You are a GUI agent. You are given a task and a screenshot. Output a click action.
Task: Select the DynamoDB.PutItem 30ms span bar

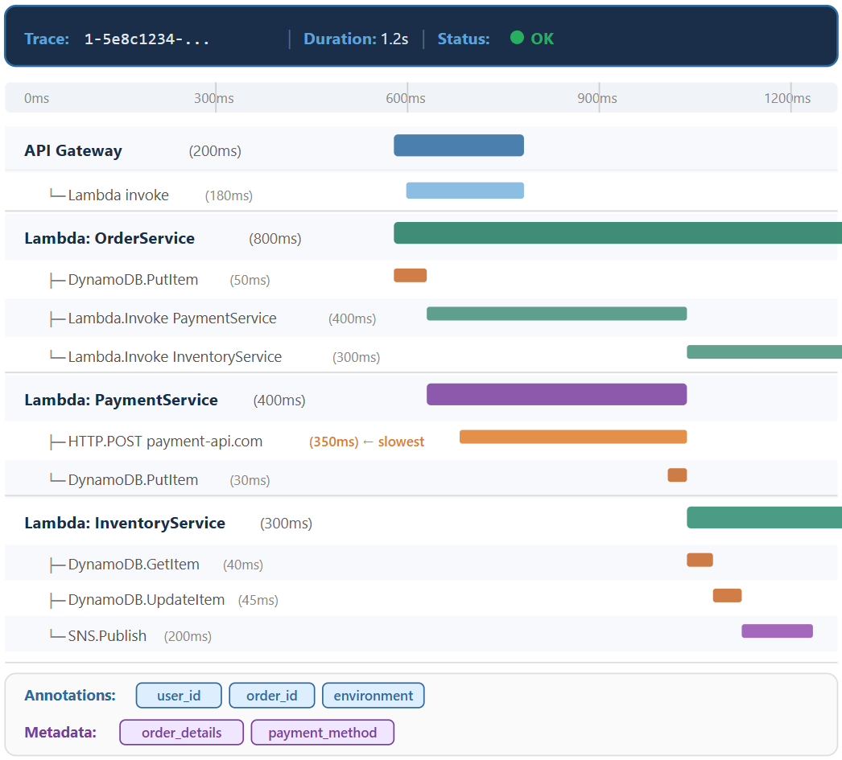pos(677,475)
